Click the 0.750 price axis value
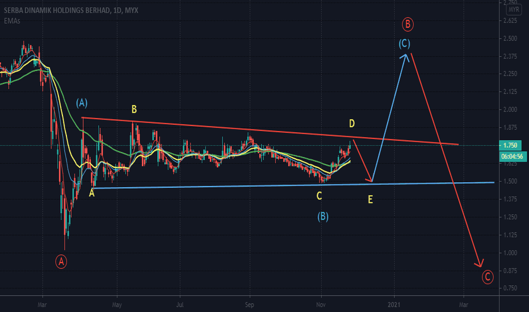529x312 pixels. coord(510,288)
